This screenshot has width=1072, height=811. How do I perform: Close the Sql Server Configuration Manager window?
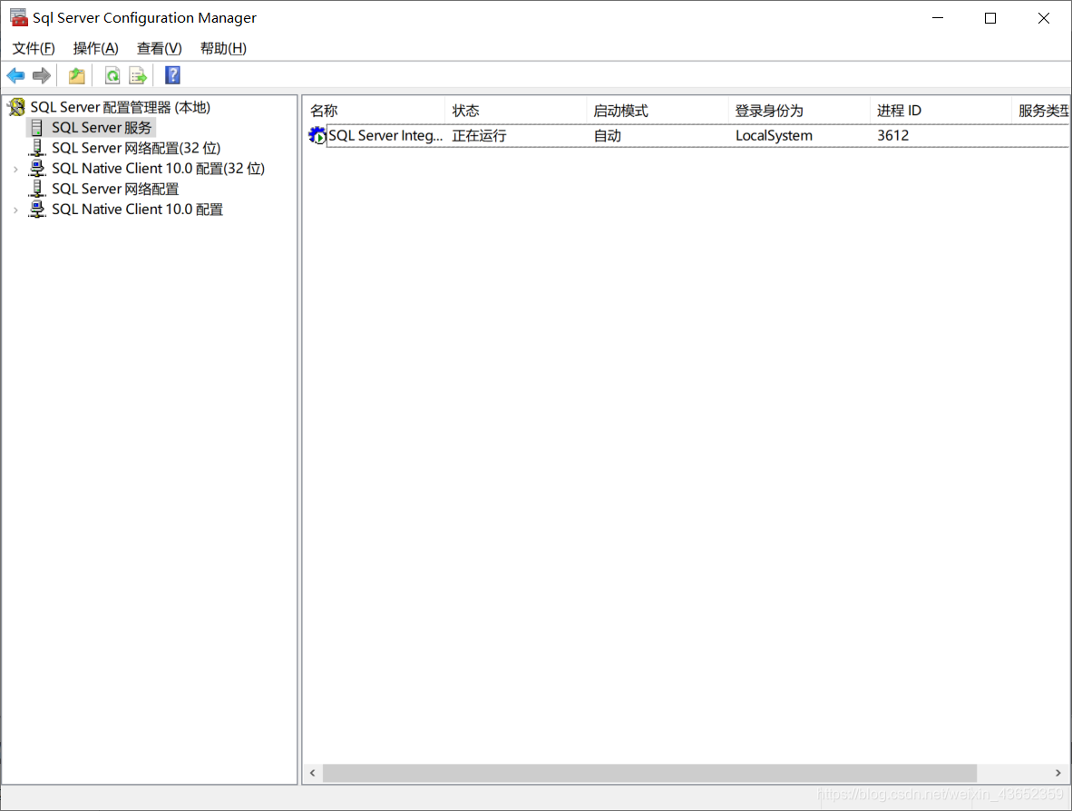pos(1043,18)
